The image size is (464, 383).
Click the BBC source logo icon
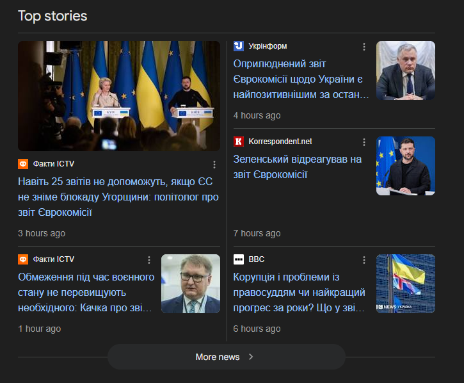click(x=239, y=259)
